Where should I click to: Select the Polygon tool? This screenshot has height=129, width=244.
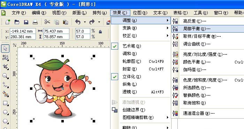tap(5, 121)
